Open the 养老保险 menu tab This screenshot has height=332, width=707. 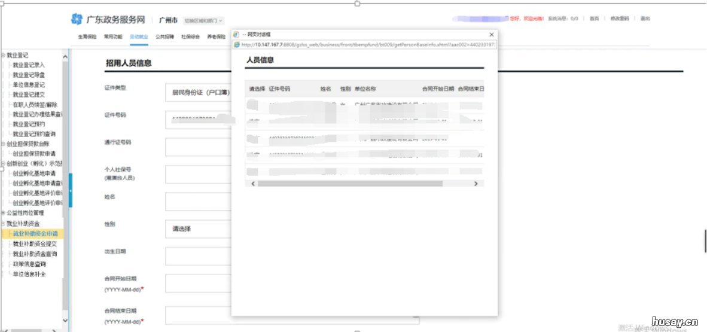click(216, 37)
